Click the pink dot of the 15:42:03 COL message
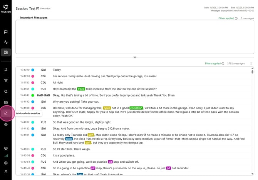258x180 pixels. [33, 76]
